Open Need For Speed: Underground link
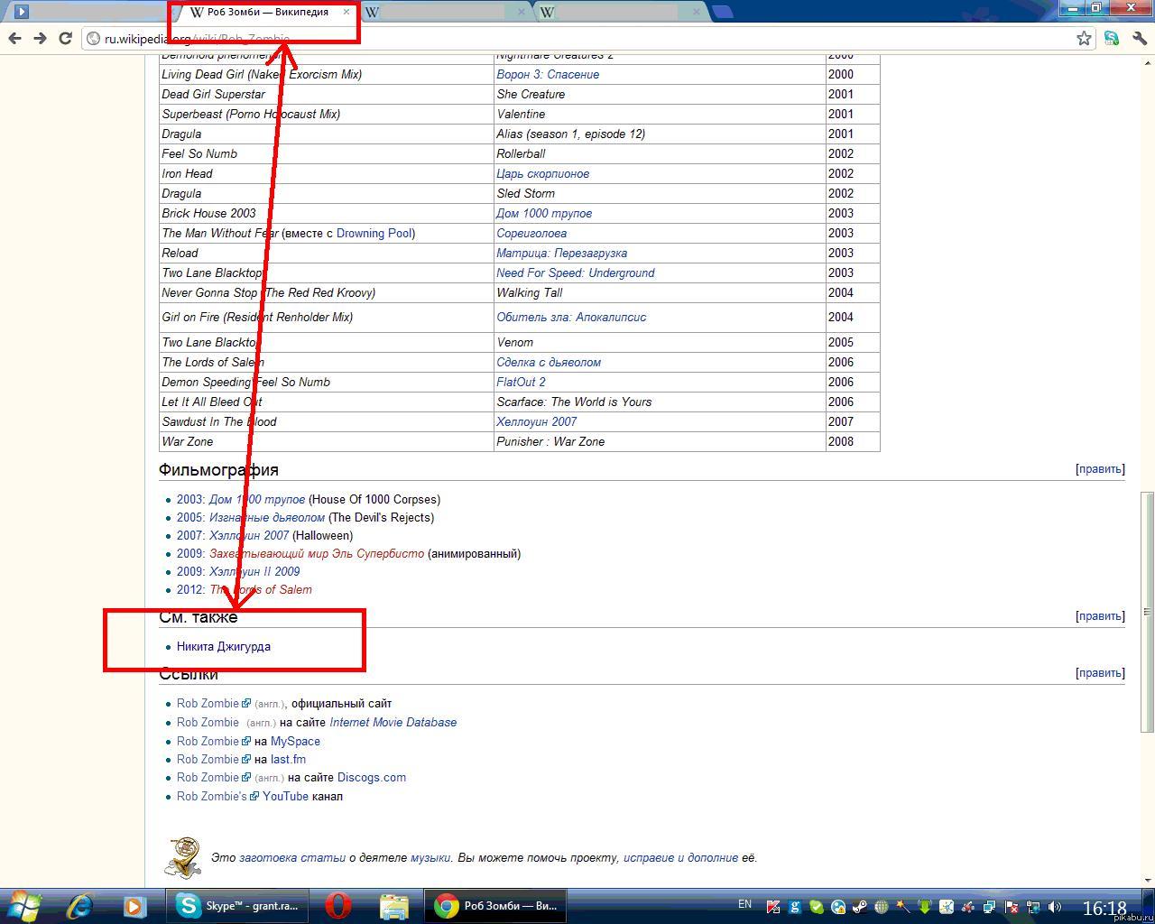Viewport: 1155px width, 924px height. point(575,273)
